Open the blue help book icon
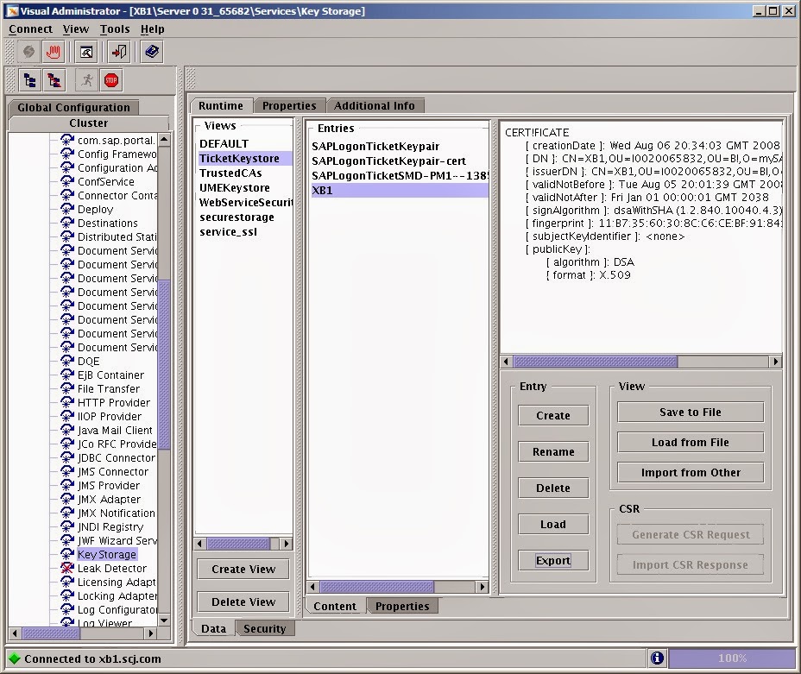Image resolution: width=801 pixels, height=674 pixels. pos(152,52)
